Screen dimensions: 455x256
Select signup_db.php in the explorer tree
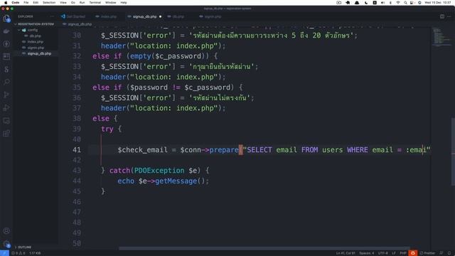[39, 54]
